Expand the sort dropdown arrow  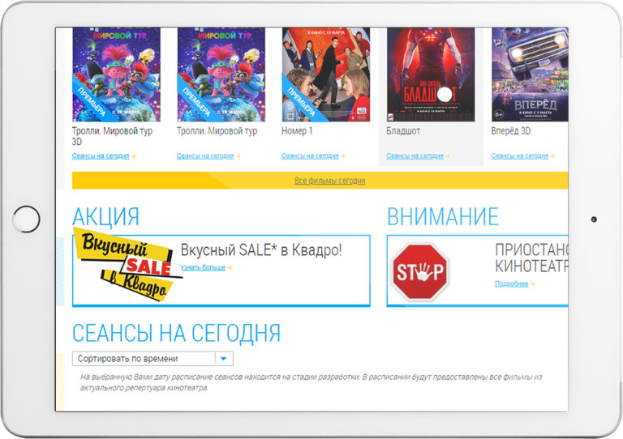pos(224,359)
